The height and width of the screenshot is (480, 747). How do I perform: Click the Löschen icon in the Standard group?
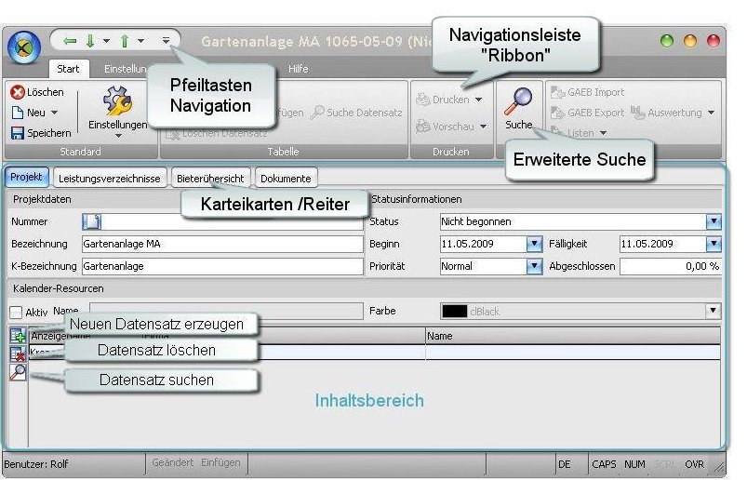(x=17, y=92)
